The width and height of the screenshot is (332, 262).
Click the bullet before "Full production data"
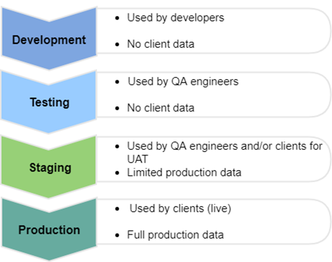coord(117,235)
